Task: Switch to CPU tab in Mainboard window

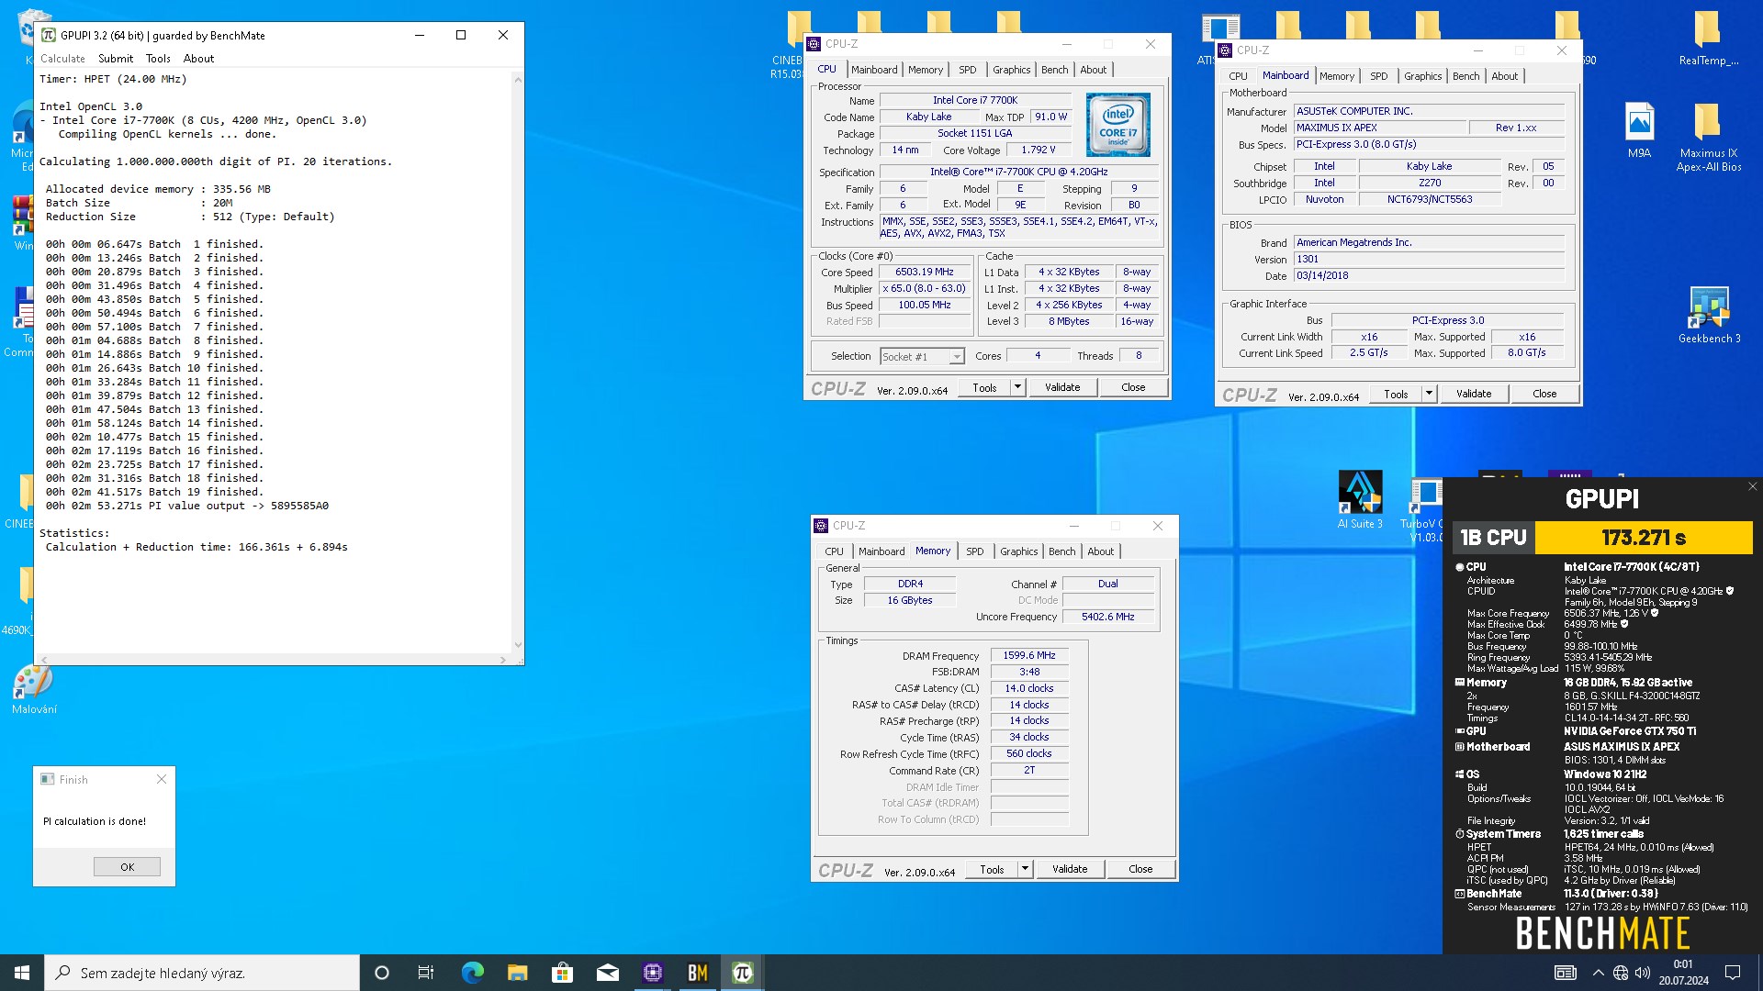Action: pyautogui.click(x=1238, y=76)
